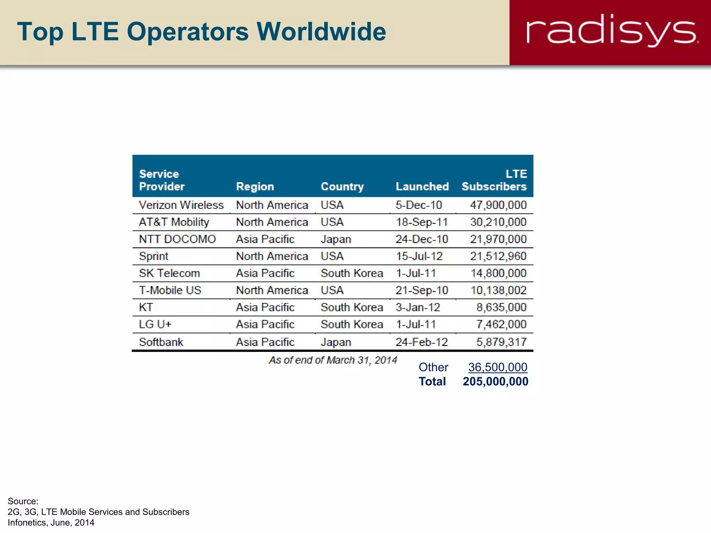Viewport: 711px width, 533px height.
Task: Click the bold 'Total' label
Action: 432,381
